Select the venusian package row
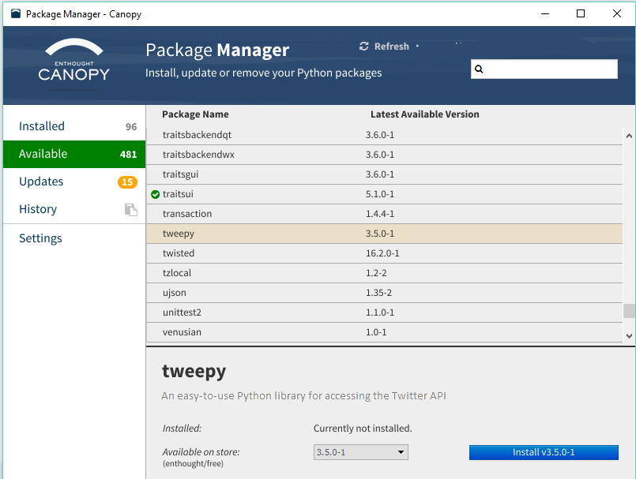The image size is (636, 479). point(385,332)
